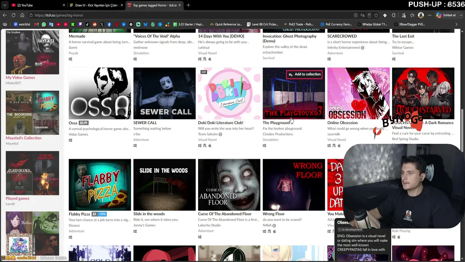Open the Gmail bookmark icon
The width and height of the screenshot is (465, 262).
click(36, 24)
